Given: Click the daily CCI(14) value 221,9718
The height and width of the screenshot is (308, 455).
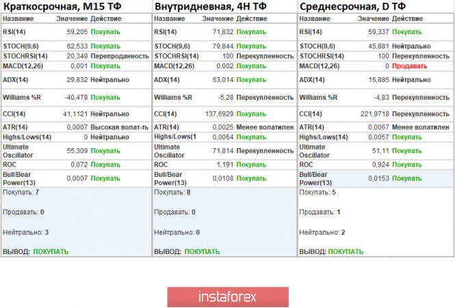Looking at the screenshot, I should 375,114.
